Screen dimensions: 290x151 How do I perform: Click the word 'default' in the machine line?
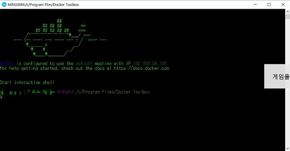(84, 63)
